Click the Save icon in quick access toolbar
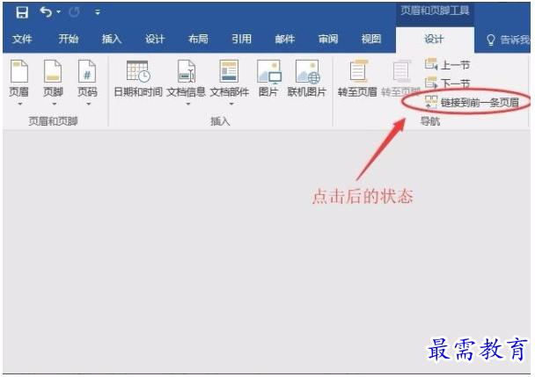The height and width of the screenshot is (377, 535). coord(22,12)
